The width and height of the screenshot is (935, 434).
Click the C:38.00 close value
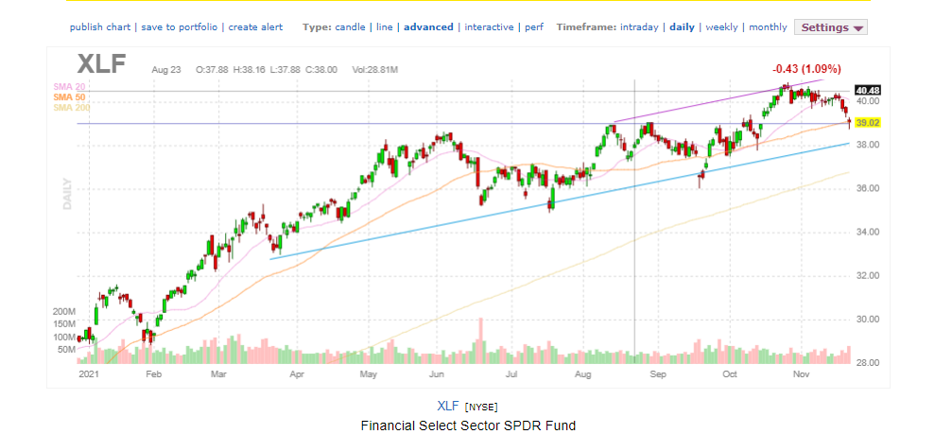click(322, 70)
